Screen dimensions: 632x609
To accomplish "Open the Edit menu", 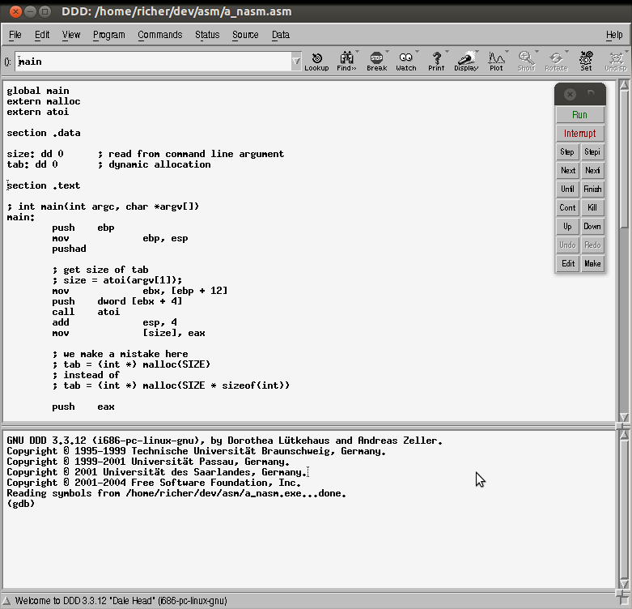I will (42, 35).
